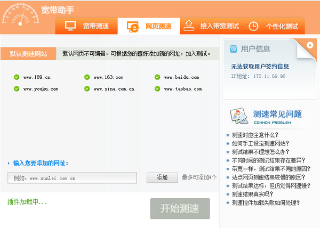Screen dimensions: 320x228
Task: Click the blue 用户信息 icon
Action: click(234, 49)
